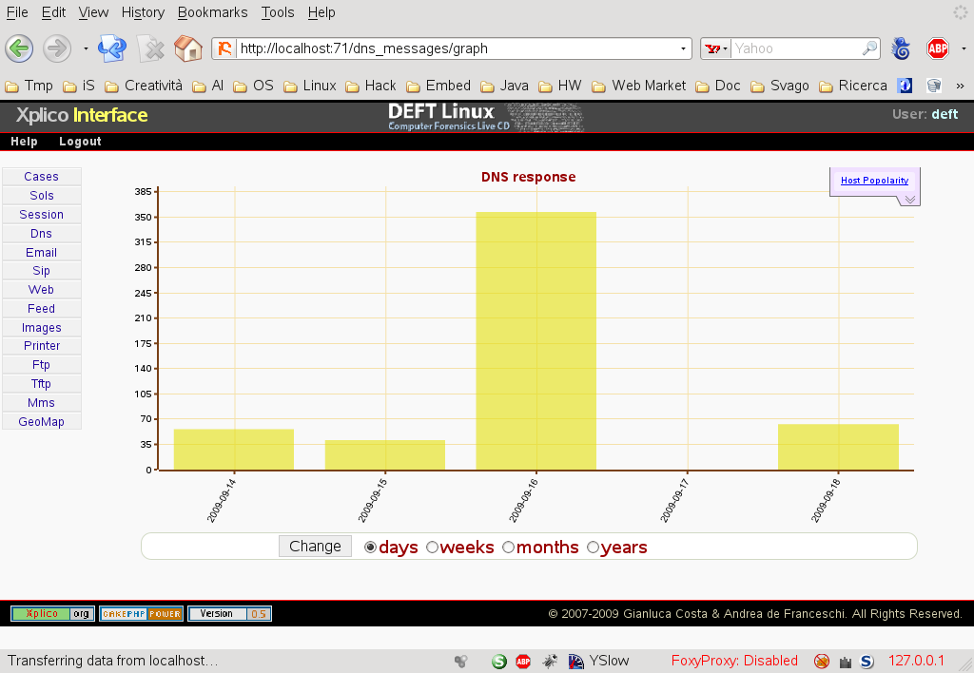Click the tall 2009-09-16 yellow bar
The height and width of the screenshot is (673, 974).
point(536,340)
